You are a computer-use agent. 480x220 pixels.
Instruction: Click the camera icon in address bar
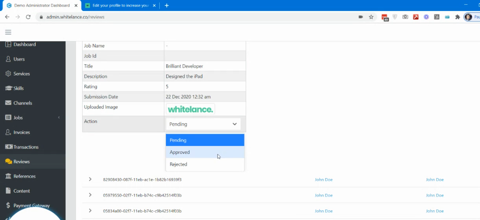[x=361, y=17]
